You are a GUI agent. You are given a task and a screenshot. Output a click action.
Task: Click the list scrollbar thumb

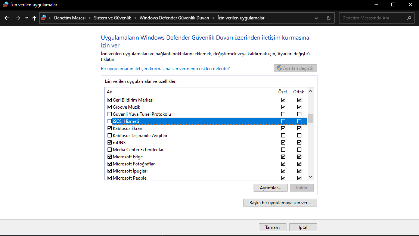click(x=310, y=119)
